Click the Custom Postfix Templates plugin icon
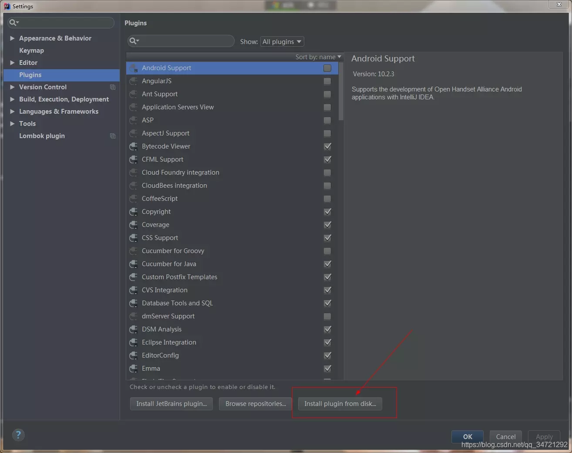The image size is (572, 453). tap(134, 277)
